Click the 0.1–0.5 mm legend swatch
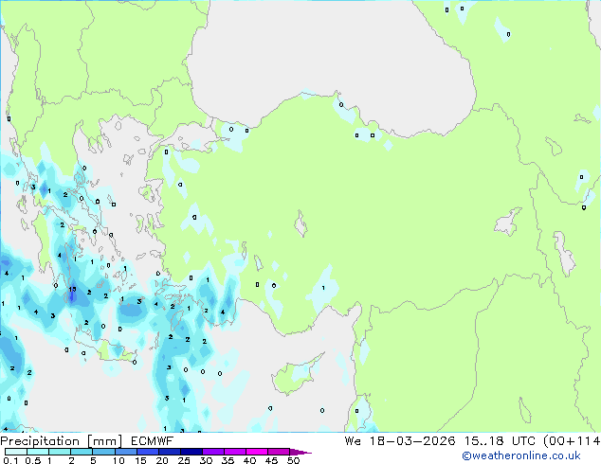The width and height of the screenshot is (601, 464). [16, 452]
